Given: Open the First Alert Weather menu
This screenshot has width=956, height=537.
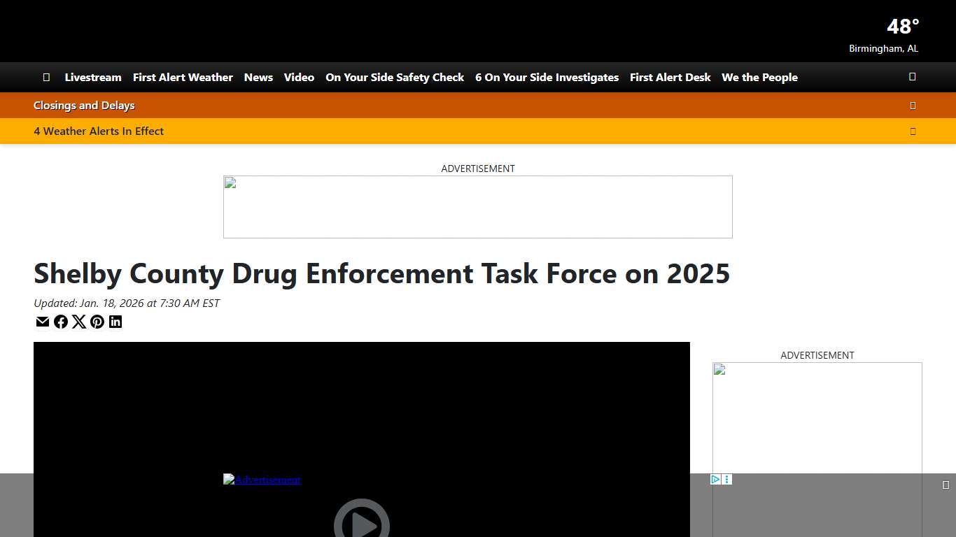Looking at the screenshot, I should coord(183,77).
